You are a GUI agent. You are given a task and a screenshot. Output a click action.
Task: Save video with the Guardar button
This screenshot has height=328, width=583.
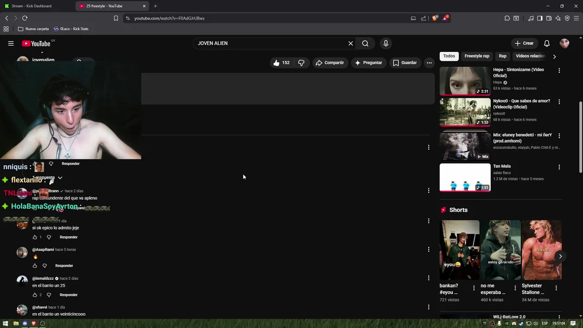pos(405,62)
